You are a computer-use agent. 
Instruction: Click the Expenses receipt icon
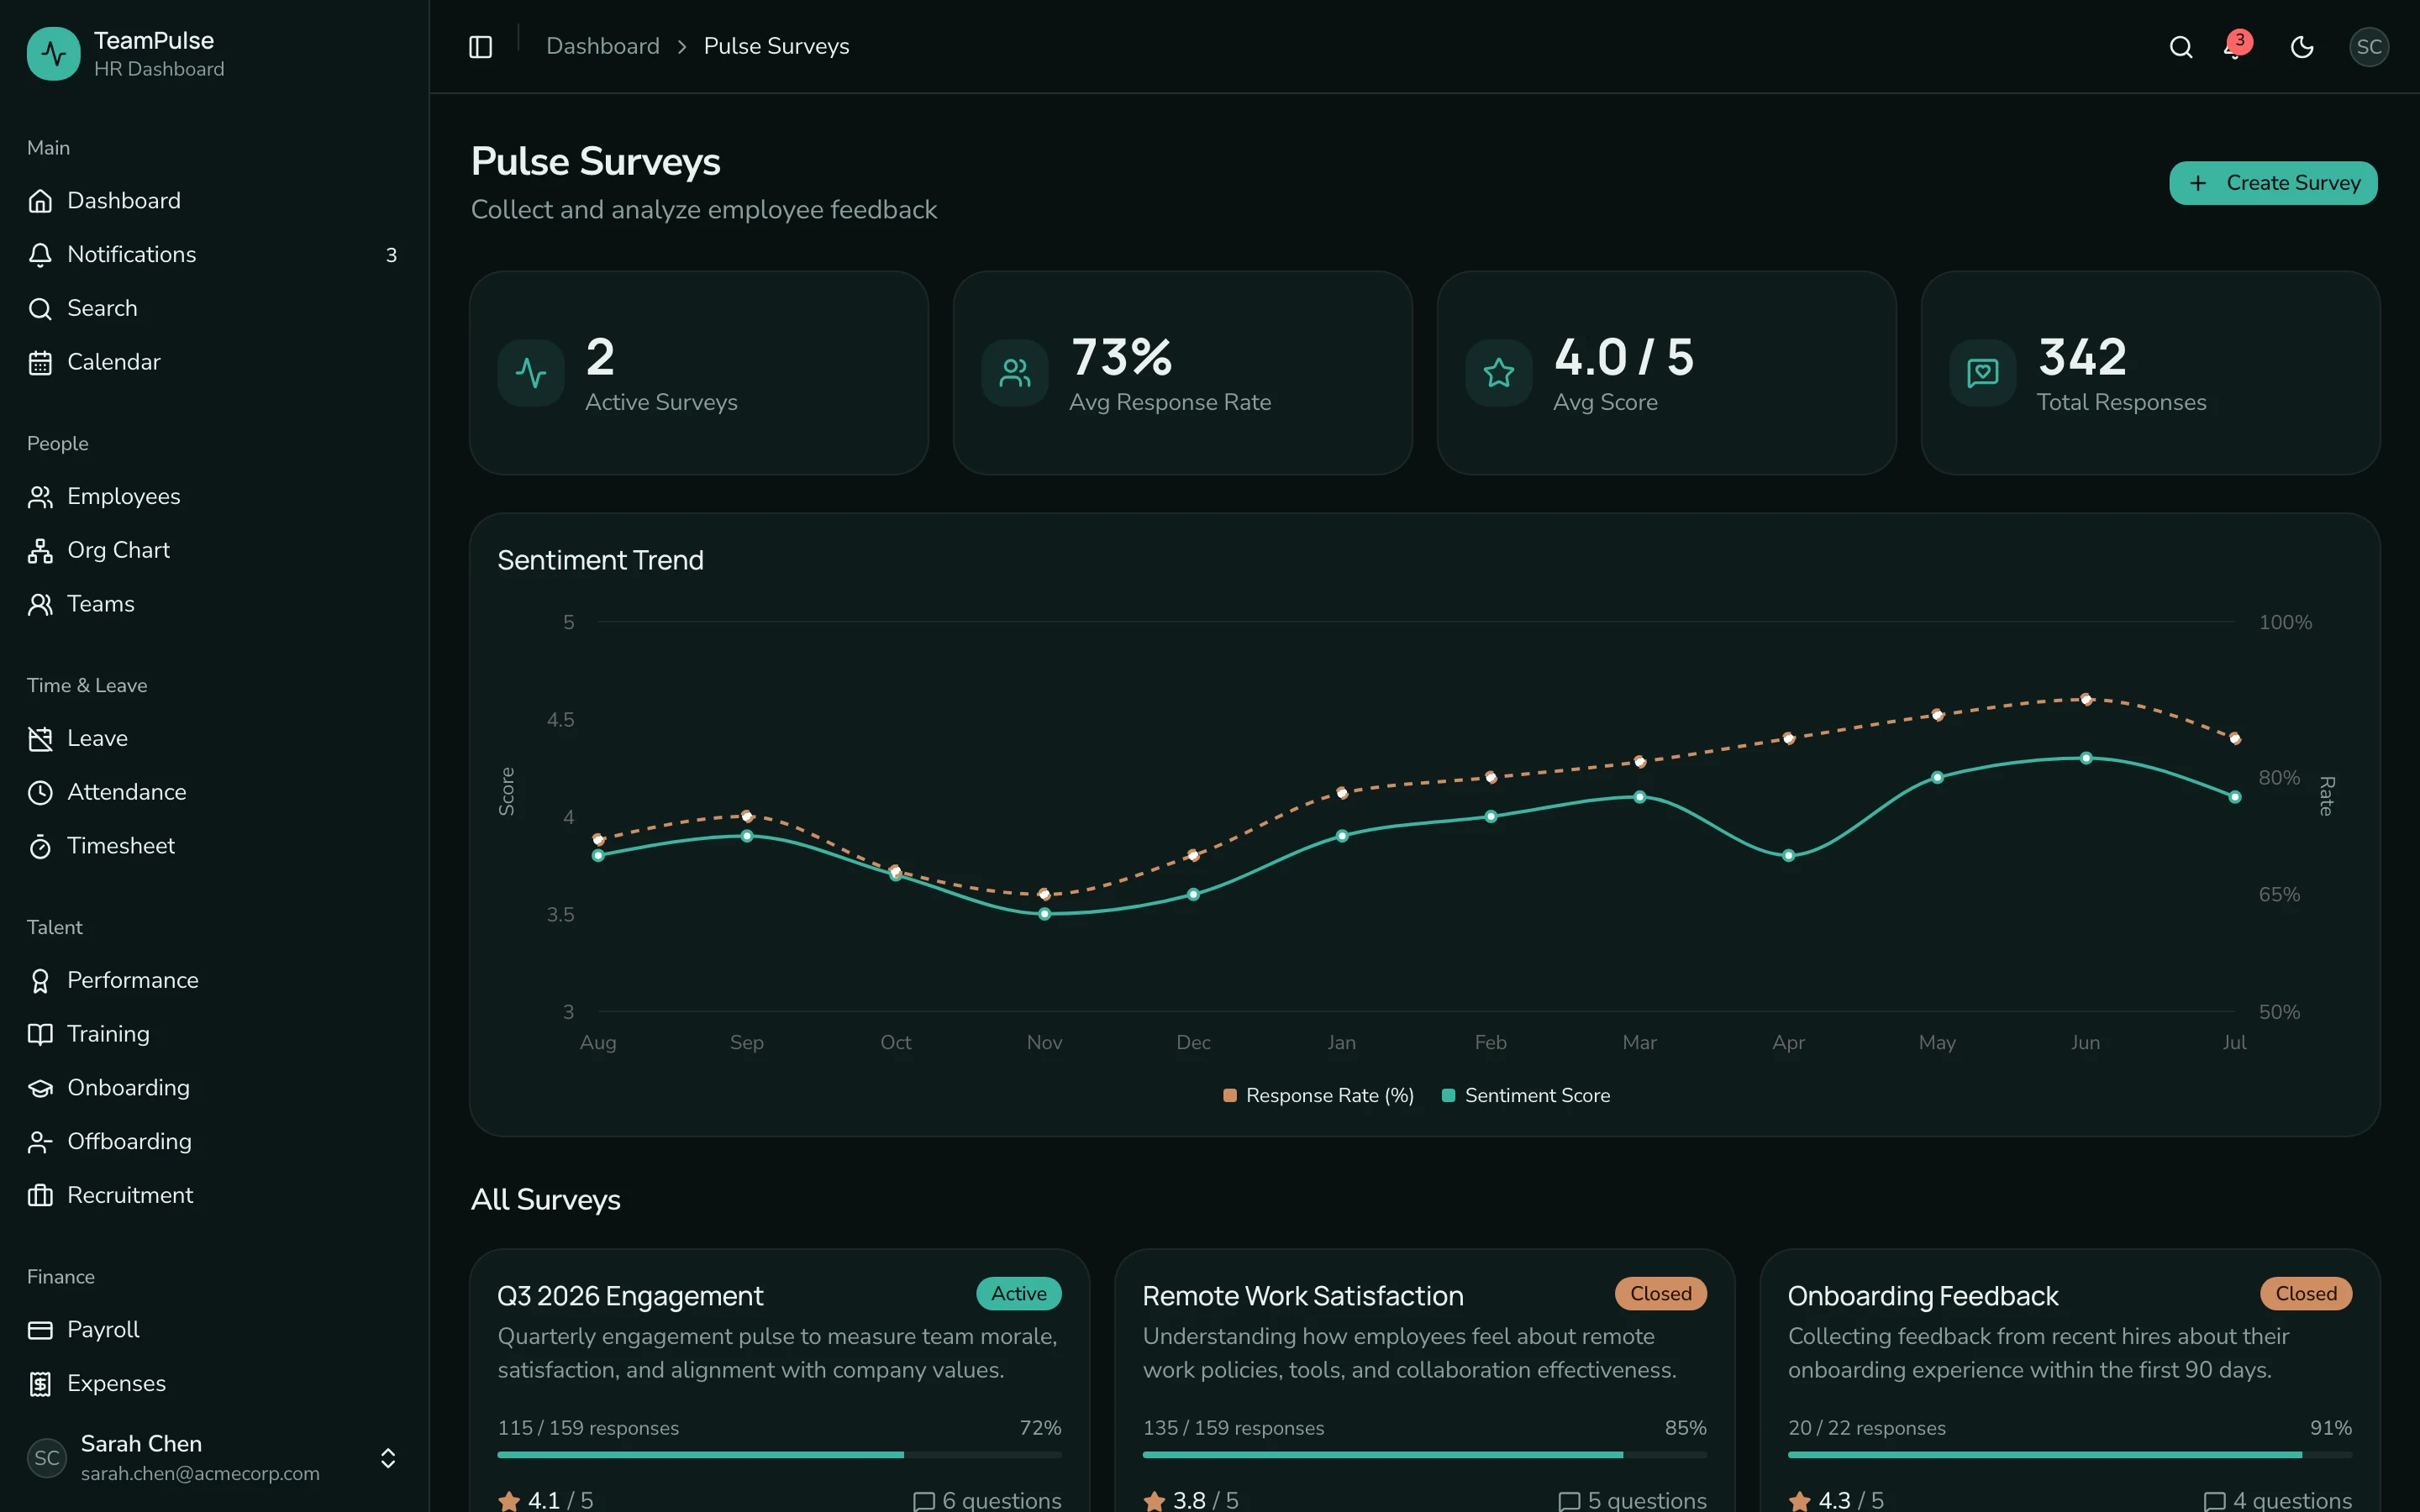(40, 1385)
